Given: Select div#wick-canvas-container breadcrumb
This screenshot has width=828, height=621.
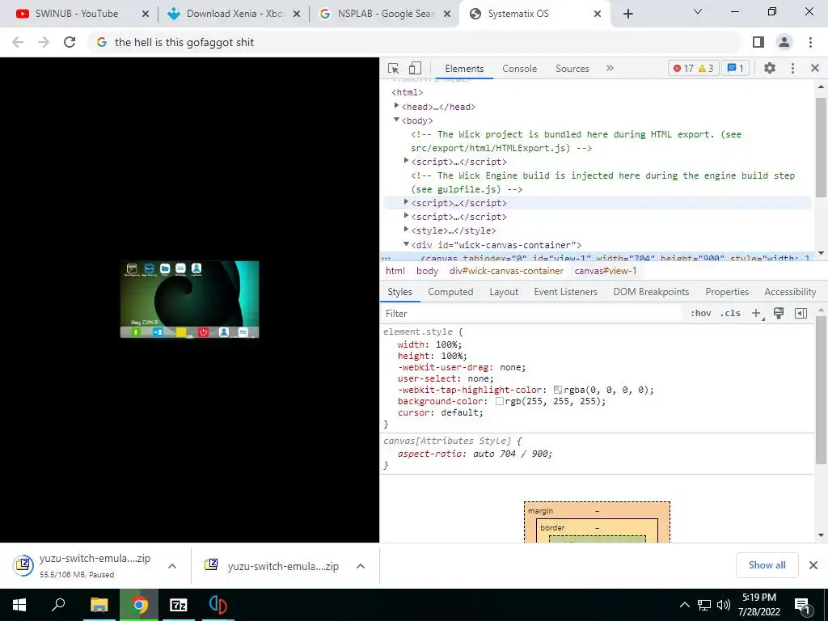Looking at the screenshot, I should [x=506, y=271].
